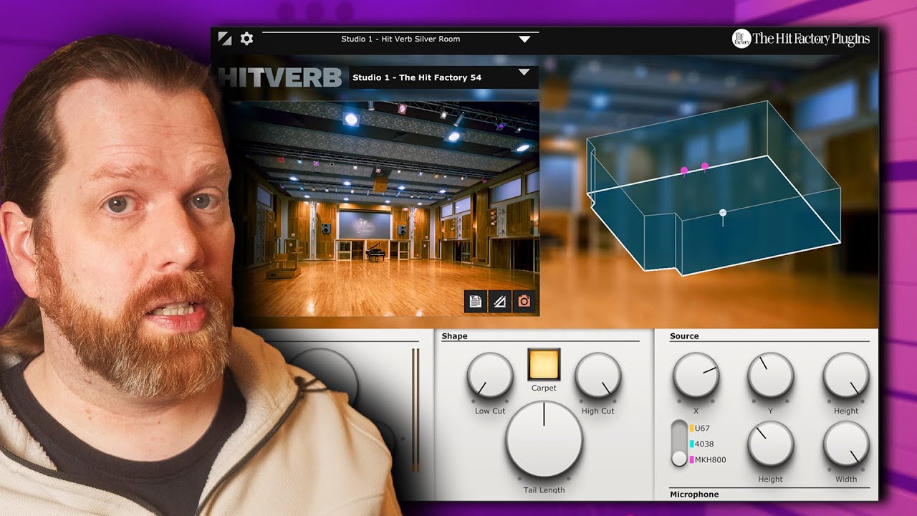The width and height of the screenshot is (917, 516).
Task: Click the orange camera photo icon
Action: [x=524, y=302]
